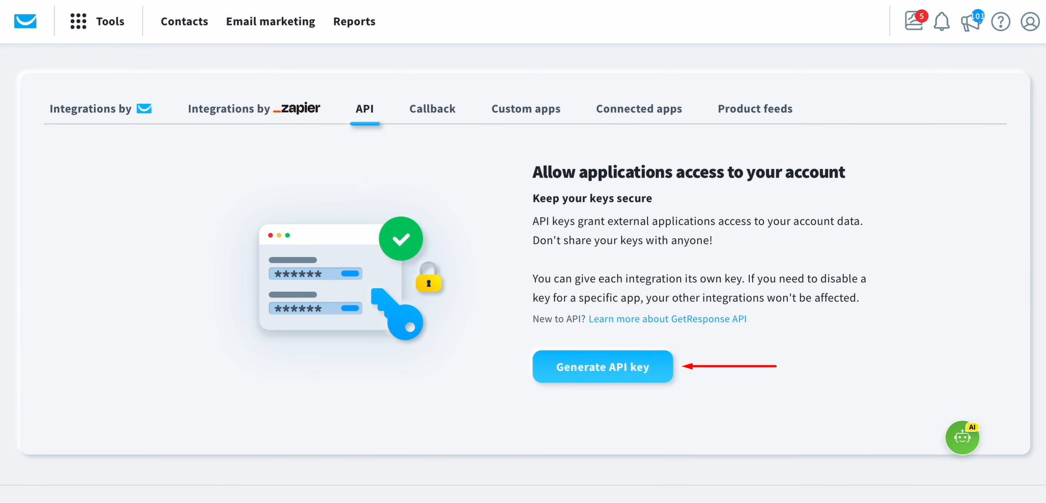Open Integrations by Zapier
The width and height of the screenshot is (1046, 503).
253,108
